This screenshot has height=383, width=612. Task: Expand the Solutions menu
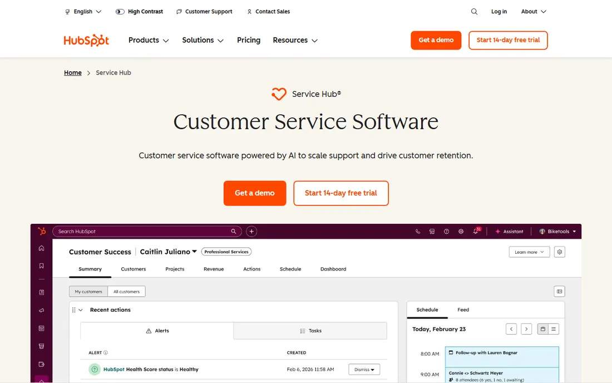(x=203, y=40)
